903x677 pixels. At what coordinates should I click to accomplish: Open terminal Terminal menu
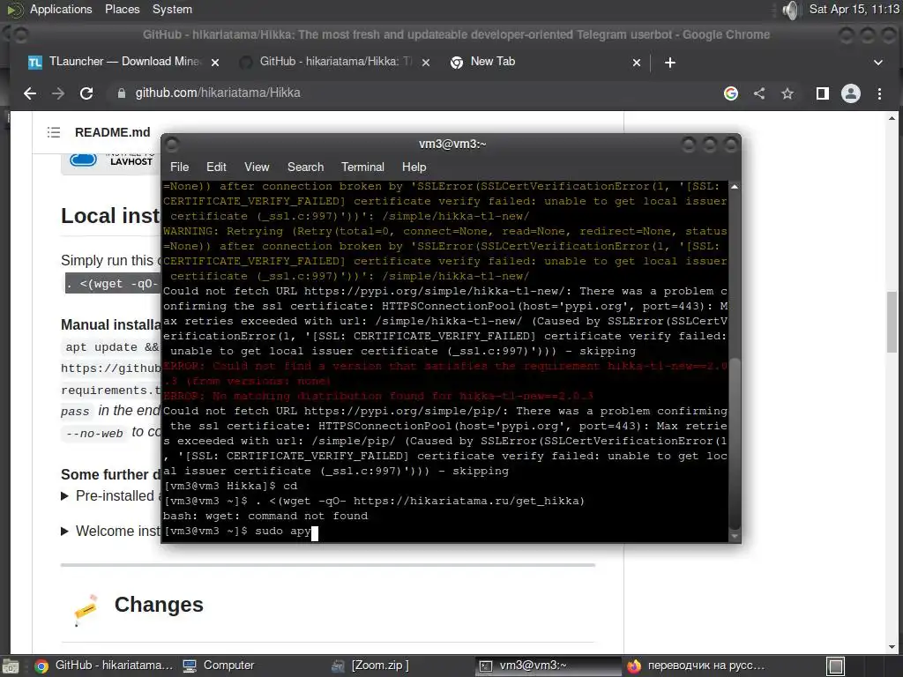tap(362, 167)
